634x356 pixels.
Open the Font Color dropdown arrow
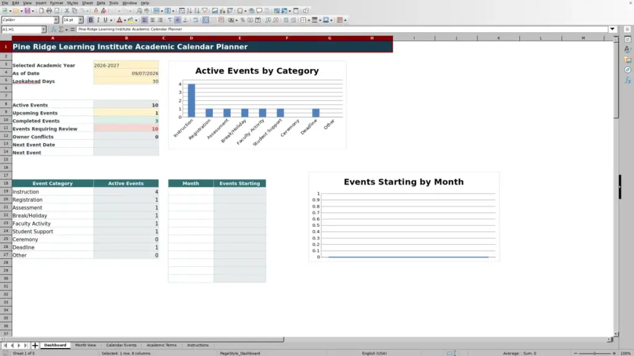coord(124,20)
